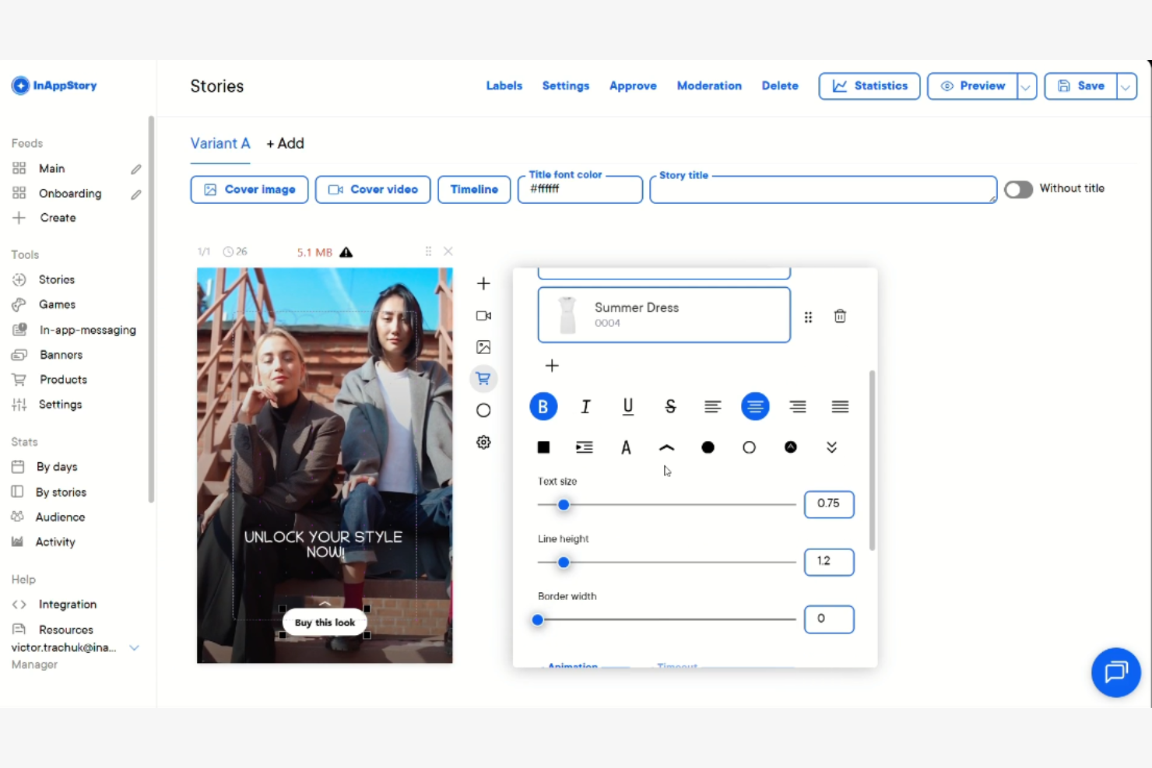1152x768 pixels.
Task: Open the video widget tool in the editor
Action: (x=483, y=316)
